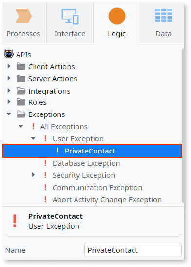The height and width of the screenshot is (267, 191).
Task: Select the Communication Exception item
Action: pyautogui.click(x=97, y=188)
